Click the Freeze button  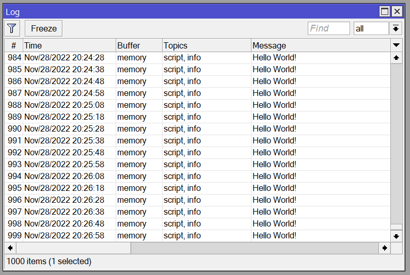tap(44, 28)
